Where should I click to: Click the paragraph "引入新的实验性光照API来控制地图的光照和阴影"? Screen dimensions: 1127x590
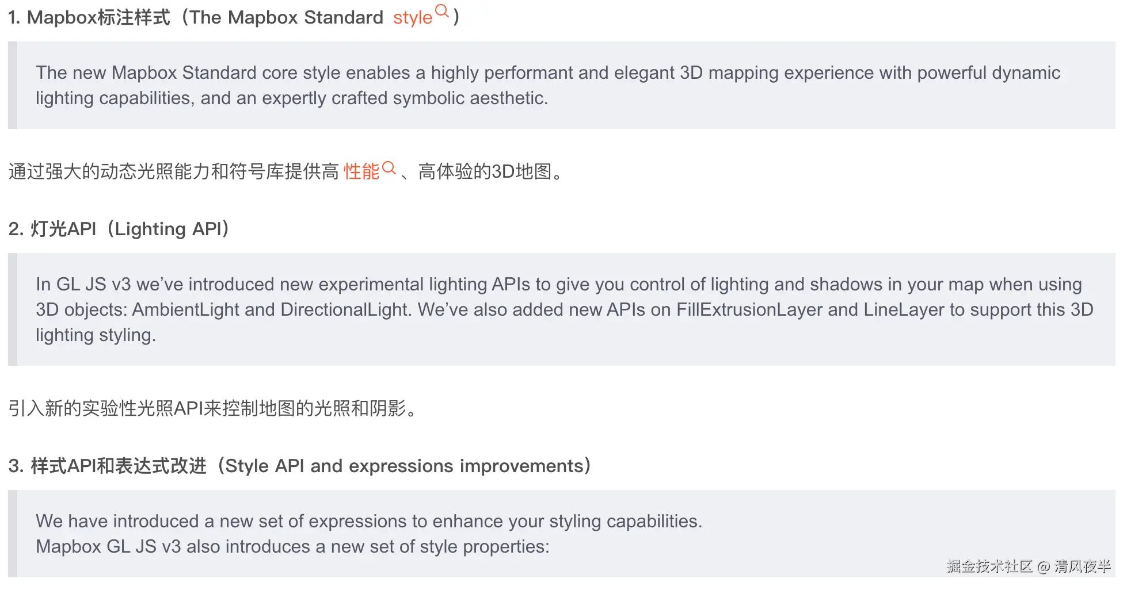[x=213, y=408]
